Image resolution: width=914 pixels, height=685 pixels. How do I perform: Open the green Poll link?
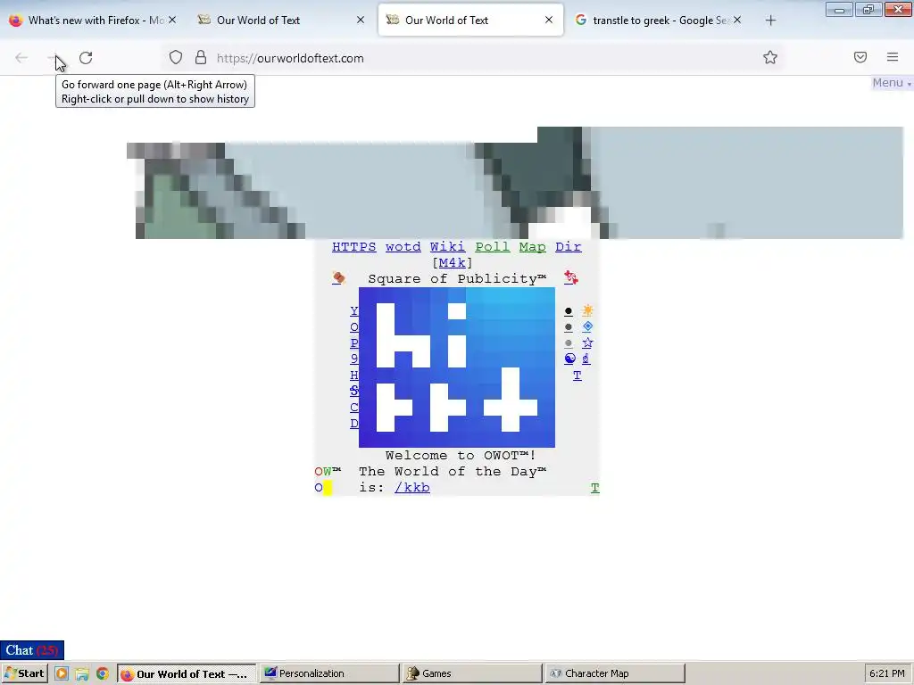[492, 247]
